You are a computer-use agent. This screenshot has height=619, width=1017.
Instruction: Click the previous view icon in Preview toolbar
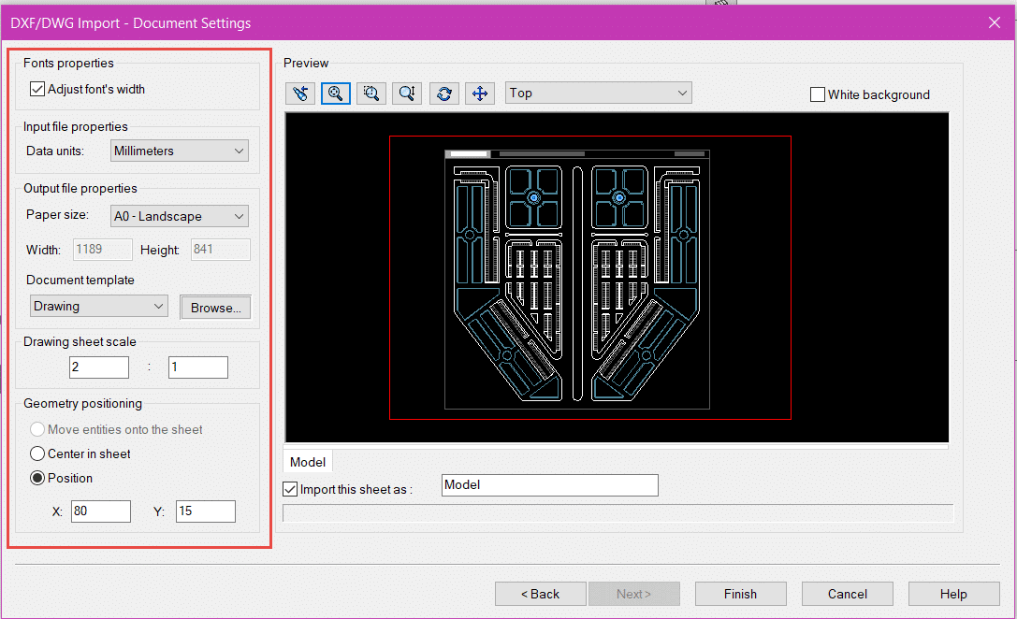point(299,94)
